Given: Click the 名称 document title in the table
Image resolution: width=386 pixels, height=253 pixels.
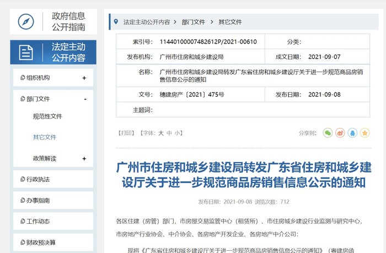Looking at the screenshot, I should point(261,76).
